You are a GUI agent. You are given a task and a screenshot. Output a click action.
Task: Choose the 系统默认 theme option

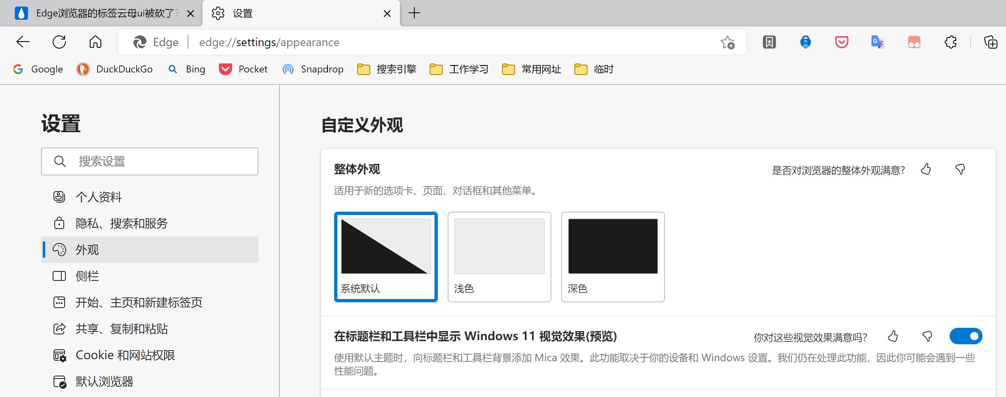point(386,257)
